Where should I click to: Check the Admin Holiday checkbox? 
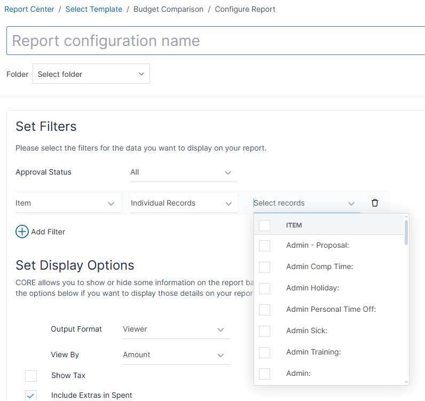[264, 288]
